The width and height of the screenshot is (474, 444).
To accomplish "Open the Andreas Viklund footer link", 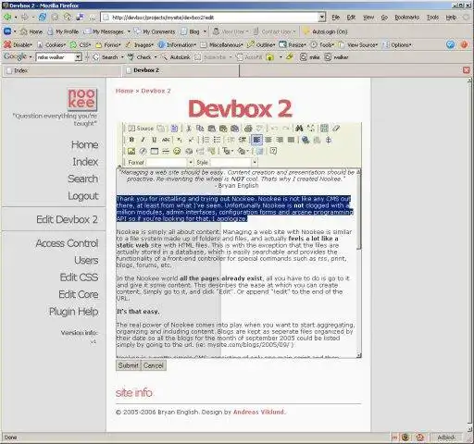I will (258, 412).
